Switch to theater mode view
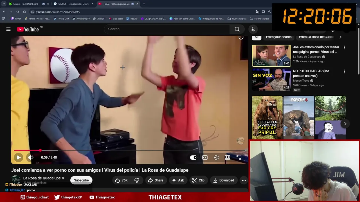This screenshot has width=360, height=202. pos(227,157)
